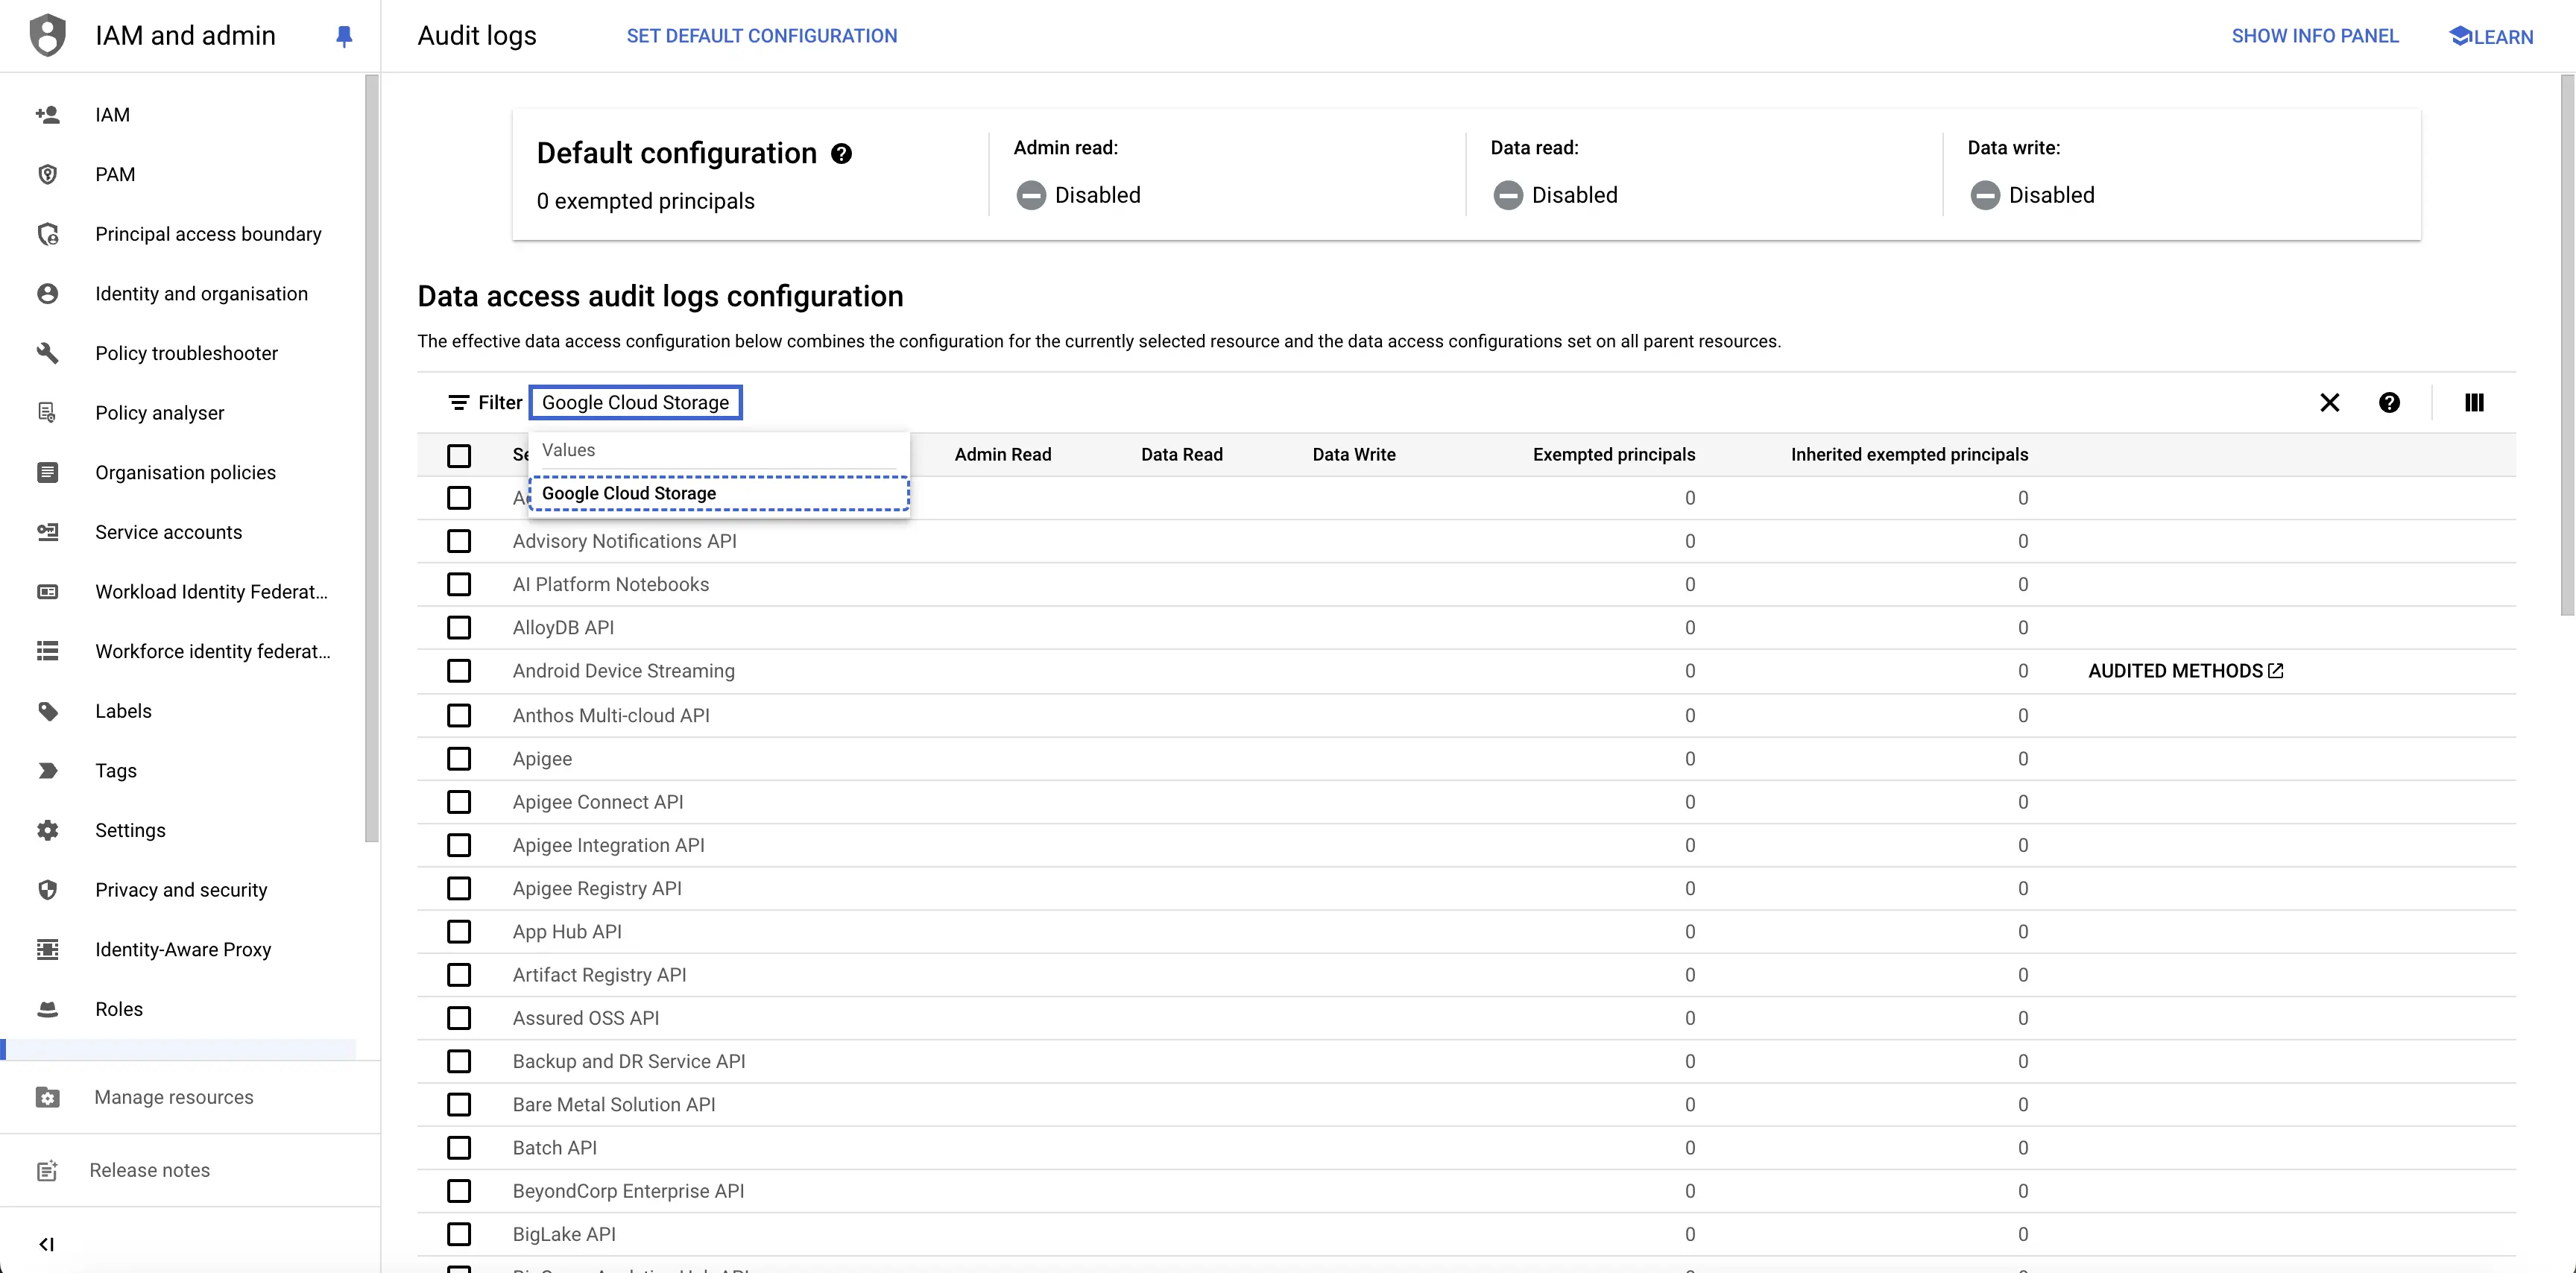Click the Workforce identity federation list icon
Viewport: 2576px width, 1273px height.
tap(47, 651)
